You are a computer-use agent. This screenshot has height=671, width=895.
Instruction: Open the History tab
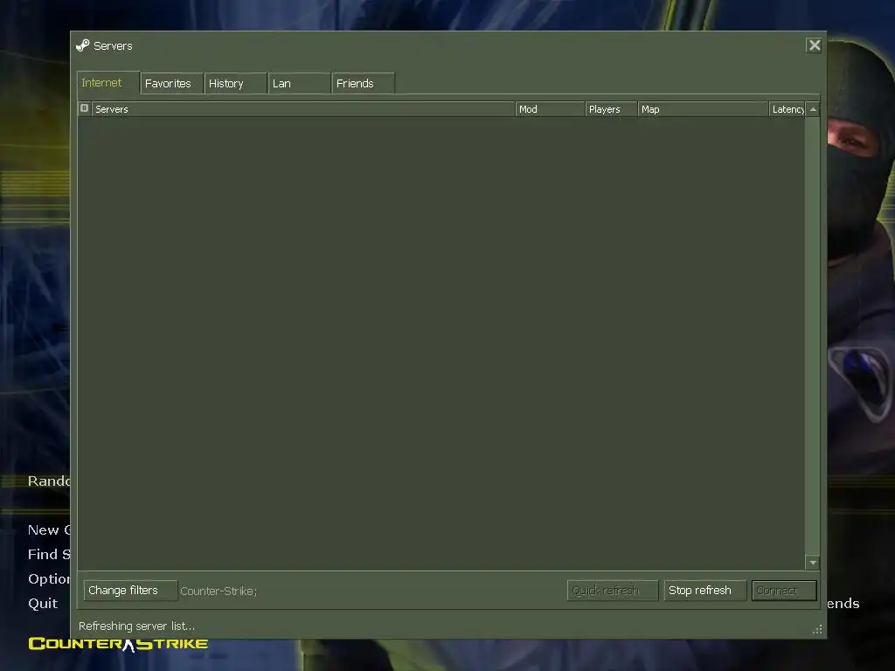[235, 83]
